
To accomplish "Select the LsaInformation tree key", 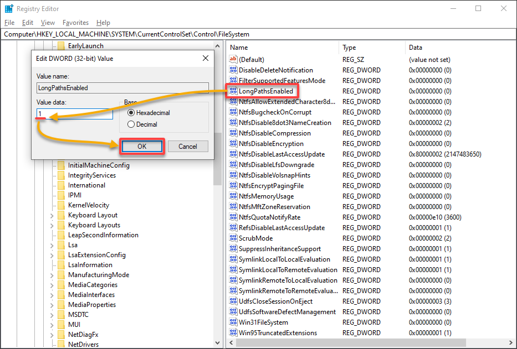I will pyautogui.click(x=90, y=265).
